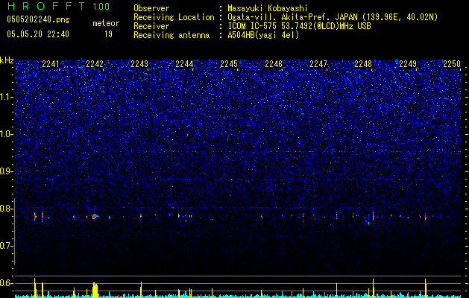Screen dimensions: 469x298
Task: Click the 'meteor' label
Action: tap(106, 23)
